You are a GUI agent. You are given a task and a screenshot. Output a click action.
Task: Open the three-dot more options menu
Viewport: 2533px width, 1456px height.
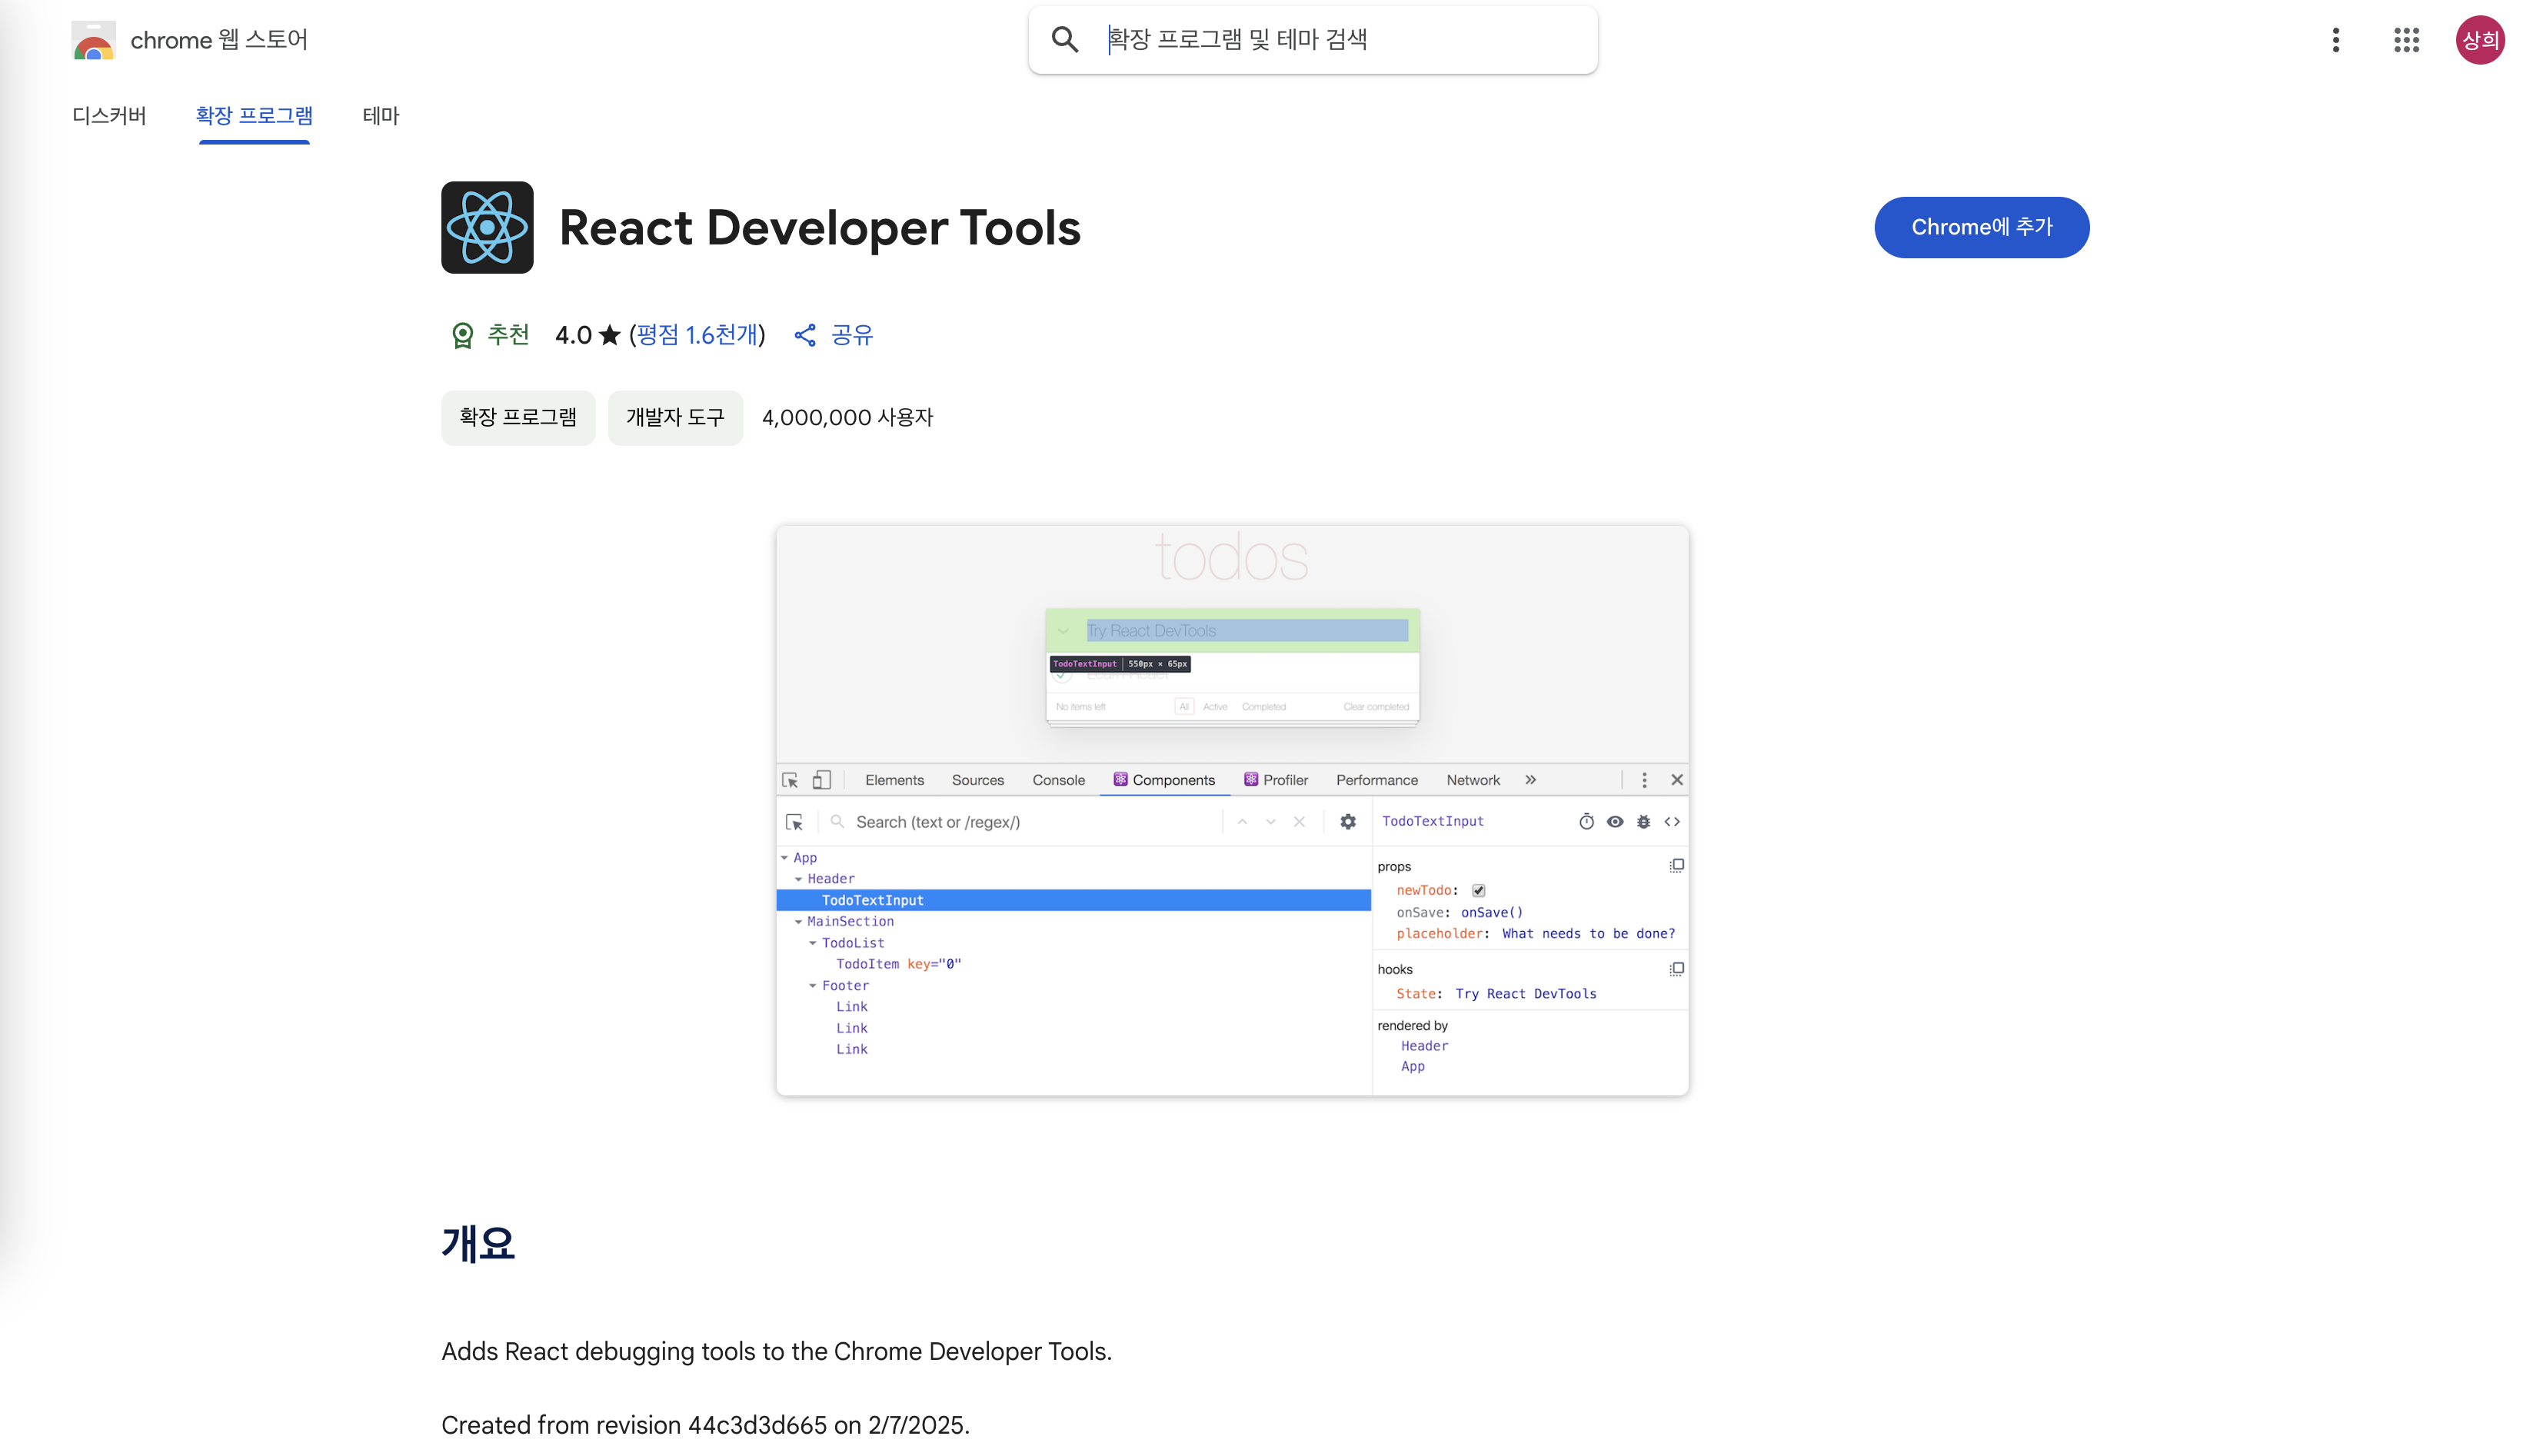point(2336,40)
